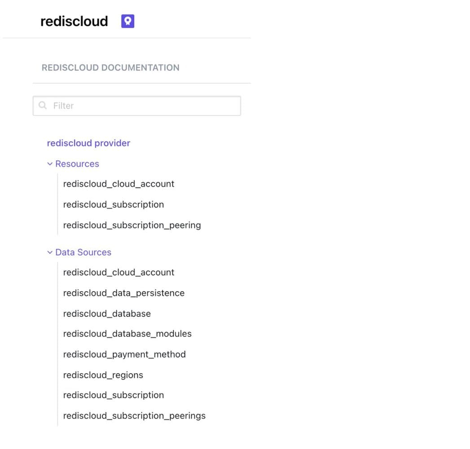This screenshot has height=449, width=470.
Task: Select rediscloud_subscription under Data Sources
Action: coord(113,395)
